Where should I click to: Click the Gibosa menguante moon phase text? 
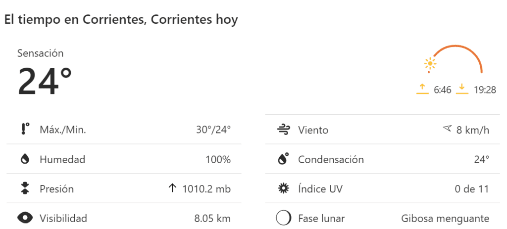(x=445, y=218)
